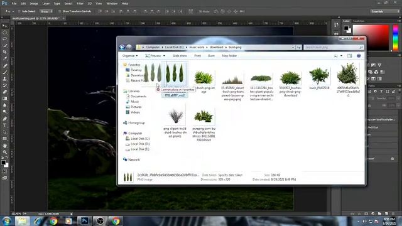The image size is (402, 226).
Task: Select Local Disk (E:) in navigation pane
Action: tap(138, 149)
